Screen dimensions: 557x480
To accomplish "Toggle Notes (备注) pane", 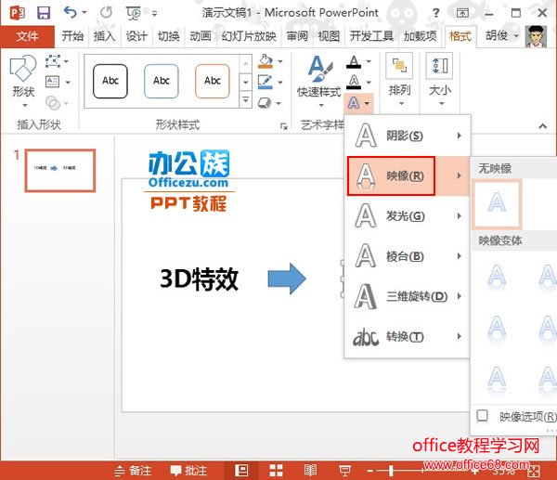I will [133, 471].
